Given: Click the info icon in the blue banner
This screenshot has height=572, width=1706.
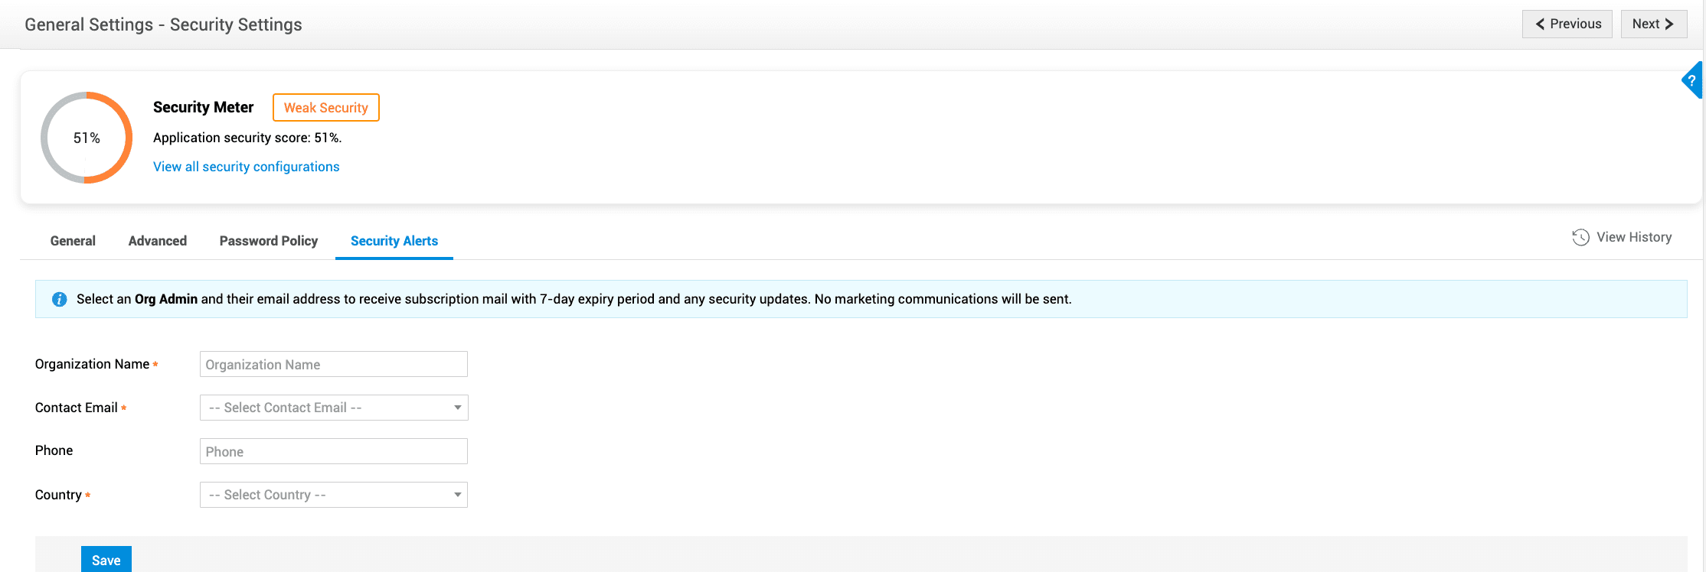Looking at the screenshot, I should click(59, 299).
